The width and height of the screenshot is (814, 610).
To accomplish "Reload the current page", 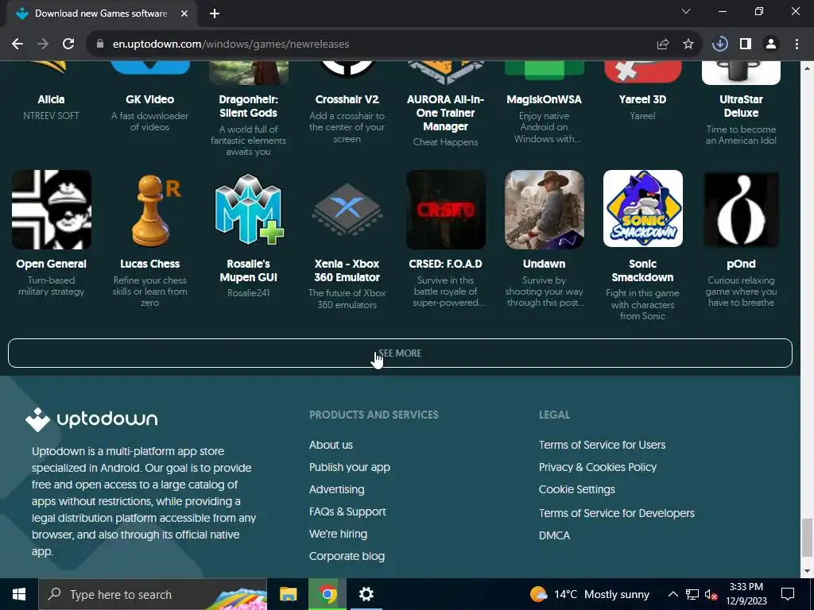I will tap(68, 44).
